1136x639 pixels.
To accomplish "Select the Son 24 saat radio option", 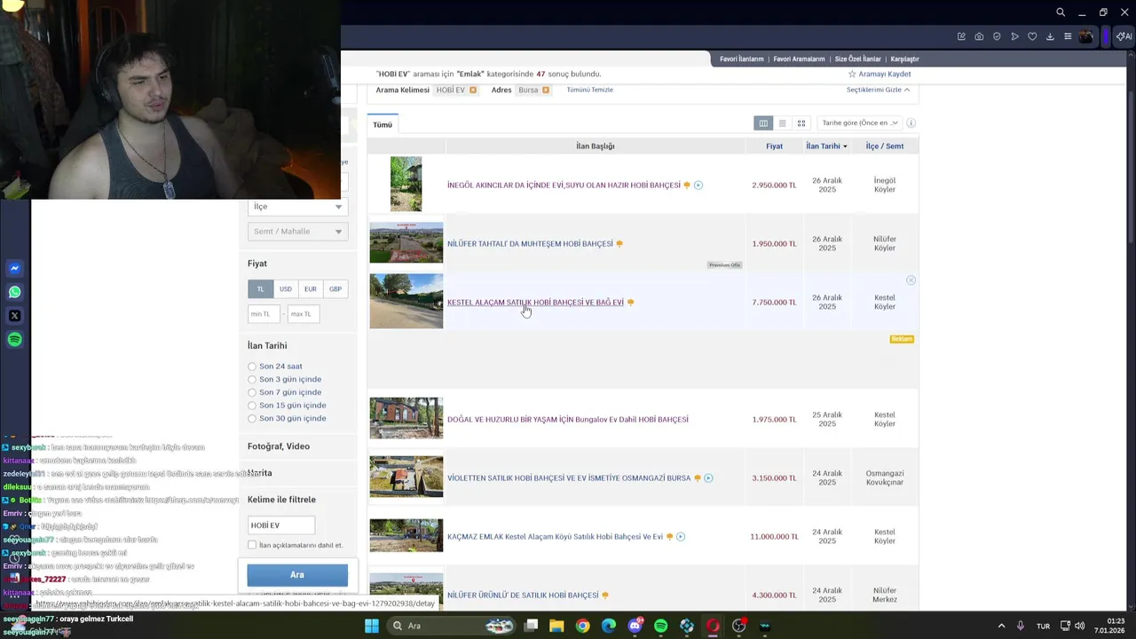I will coord(252,367).
